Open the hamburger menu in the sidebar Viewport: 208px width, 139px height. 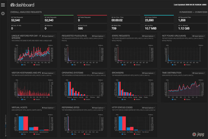coord(3,5)
